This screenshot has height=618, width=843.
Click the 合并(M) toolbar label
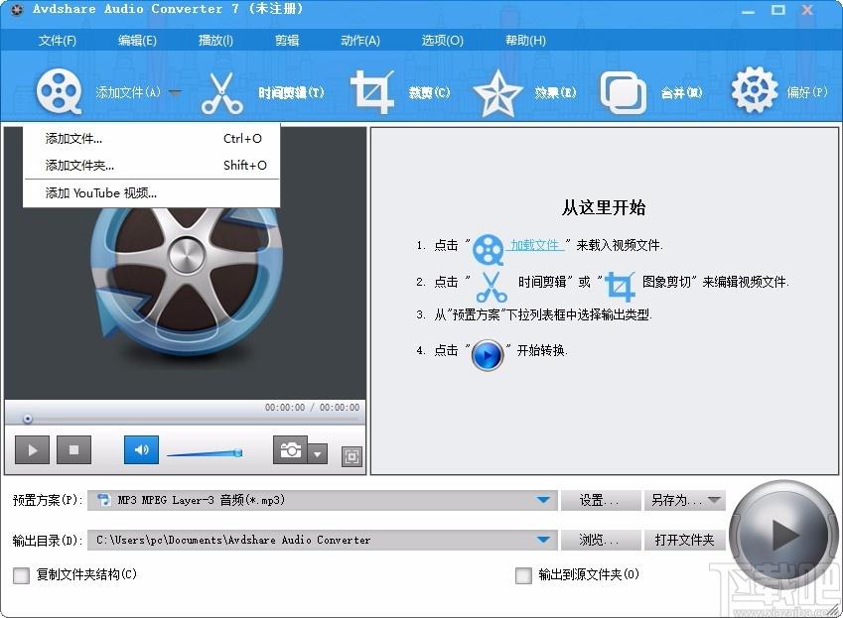682,93
